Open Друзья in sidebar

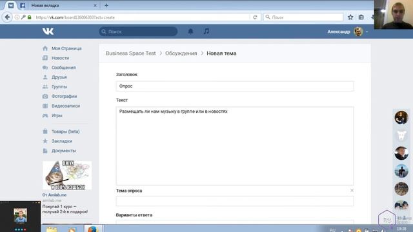59,77
